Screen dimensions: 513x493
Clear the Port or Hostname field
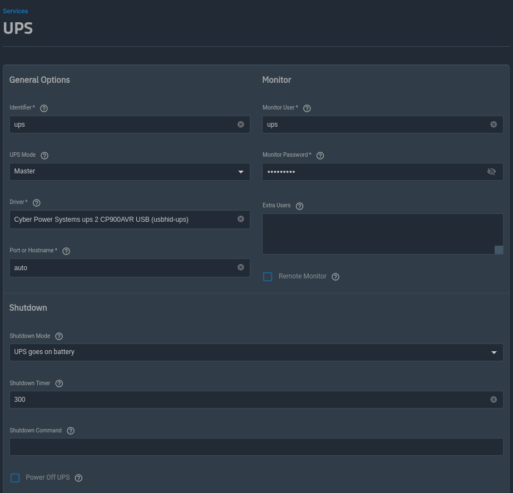tap(240, 267)
